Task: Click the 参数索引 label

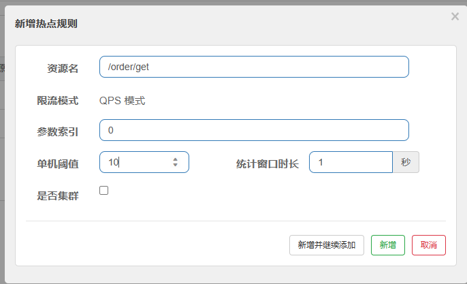Action: click(57, 131)
